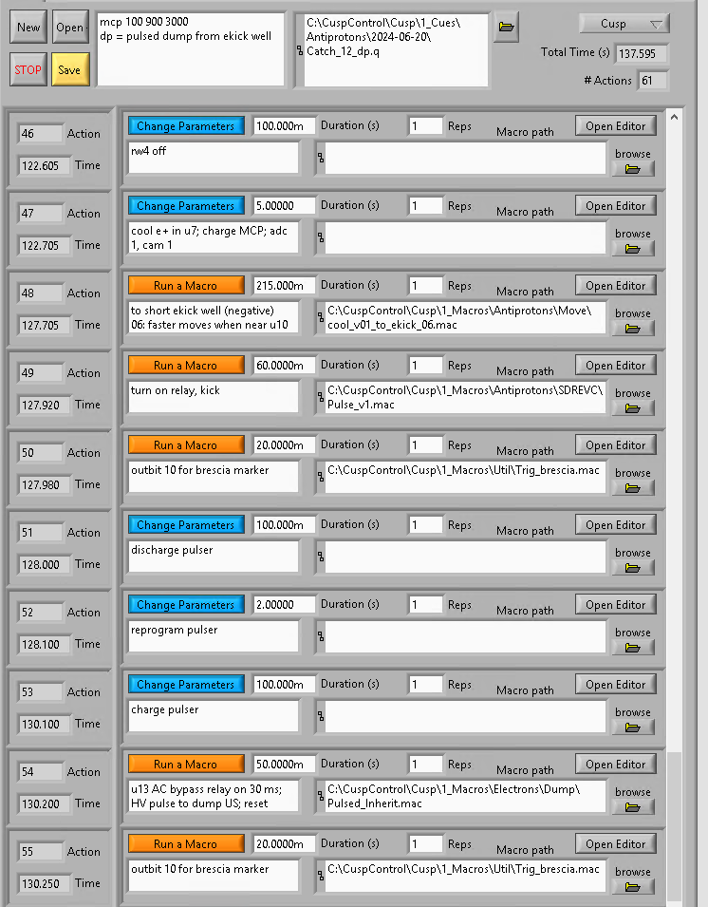Screen dimensions: 708x907
Task: Change action type of 'turn on relay, kick'
Action: 186,366
